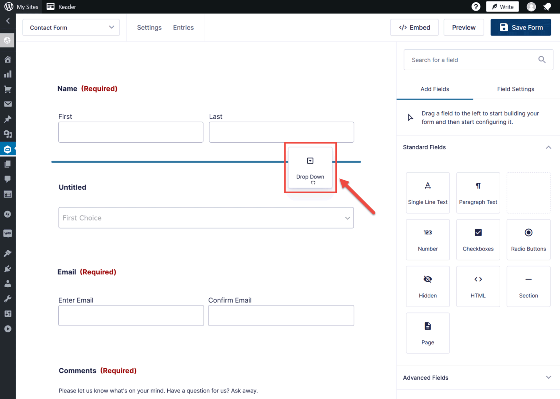
Task: Collapse the Standard Fields section
Action: click(x=549, y=147)
